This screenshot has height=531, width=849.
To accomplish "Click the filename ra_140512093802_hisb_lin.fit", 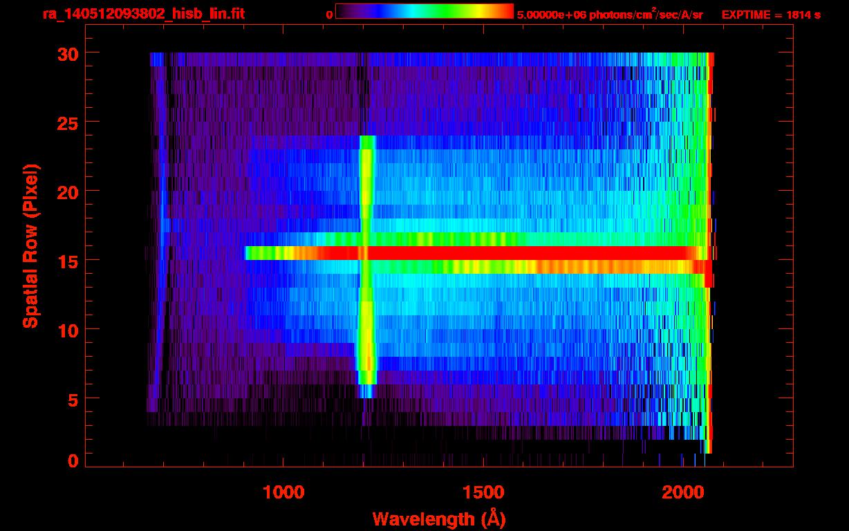I will (x=143, y=14).
